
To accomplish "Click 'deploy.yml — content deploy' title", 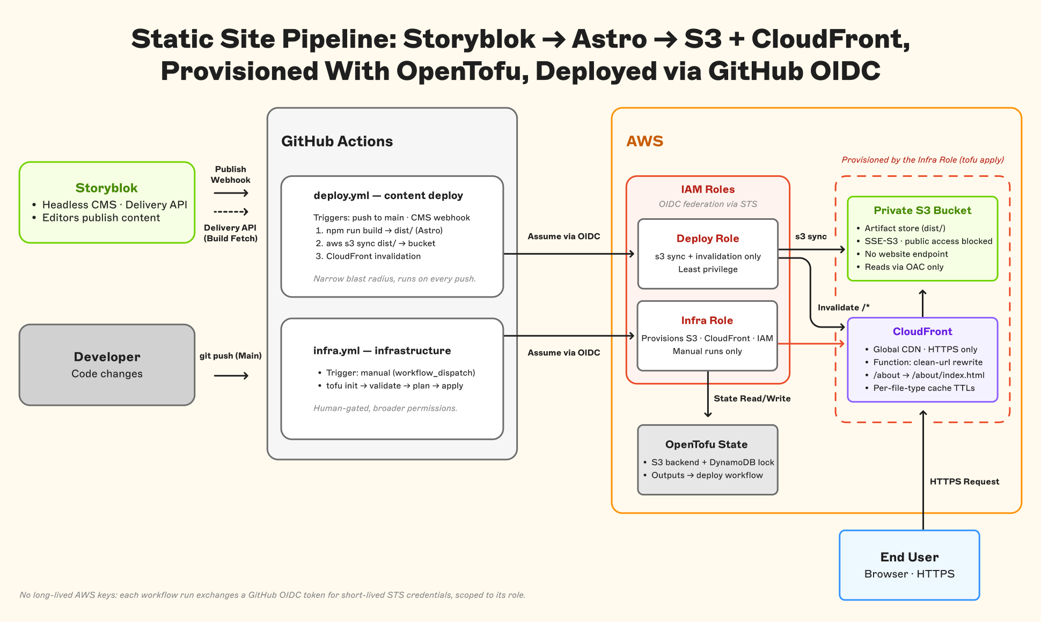I will (x=388, y=196).
